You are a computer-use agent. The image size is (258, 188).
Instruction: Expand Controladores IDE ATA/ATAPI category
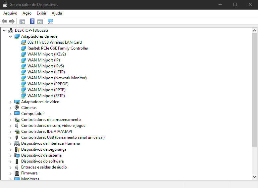point(10,132)
